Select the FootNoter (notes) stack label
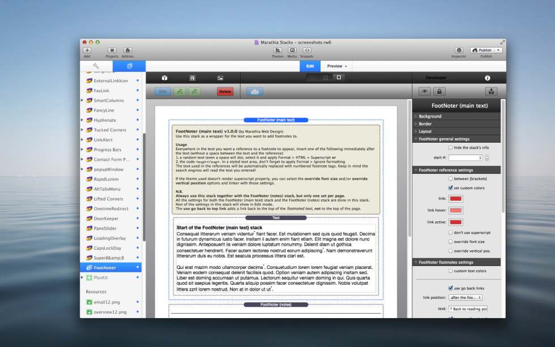This screenshot has width=555, height=347. point(276,305)
